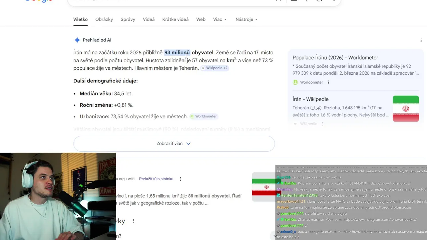Click the lenovoslovakia Instagram link in chat
Viewport: 427px width, 240px height.
click(380, 220)
